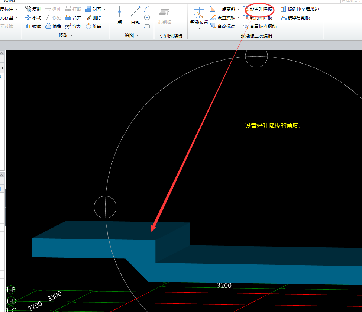Image resolution: width=362 pixels, height=312 pixels.
Task: Open the 设置拱板 dropdown arrow
Action: point(238,18)
